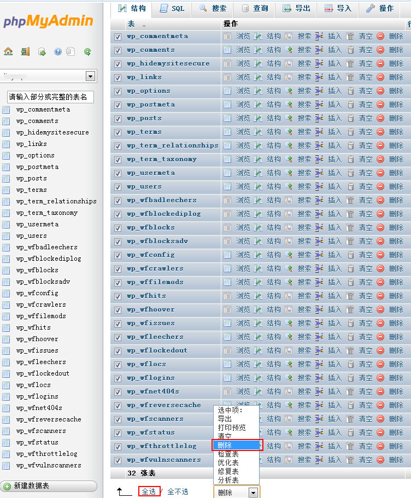Toggle the wp_wfconfig row checkbox

(x=118, y=255)
